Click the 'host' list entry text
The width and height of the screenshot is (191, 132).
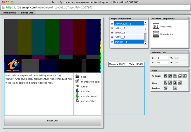click(x=83, y=77)
